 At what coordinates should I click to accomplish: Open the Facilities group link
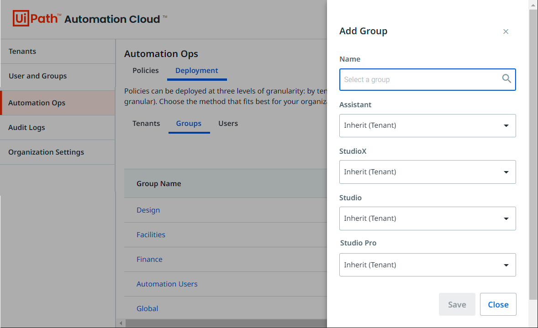(x=151, y=235)
